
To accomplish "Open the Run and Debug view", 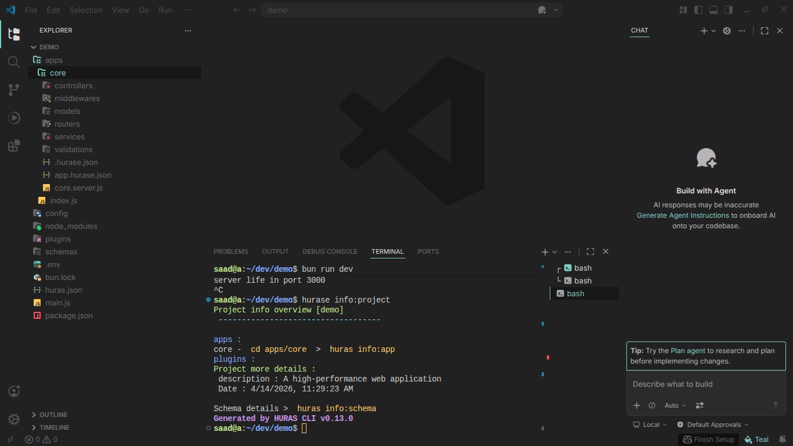I will (x=14, y=118).
